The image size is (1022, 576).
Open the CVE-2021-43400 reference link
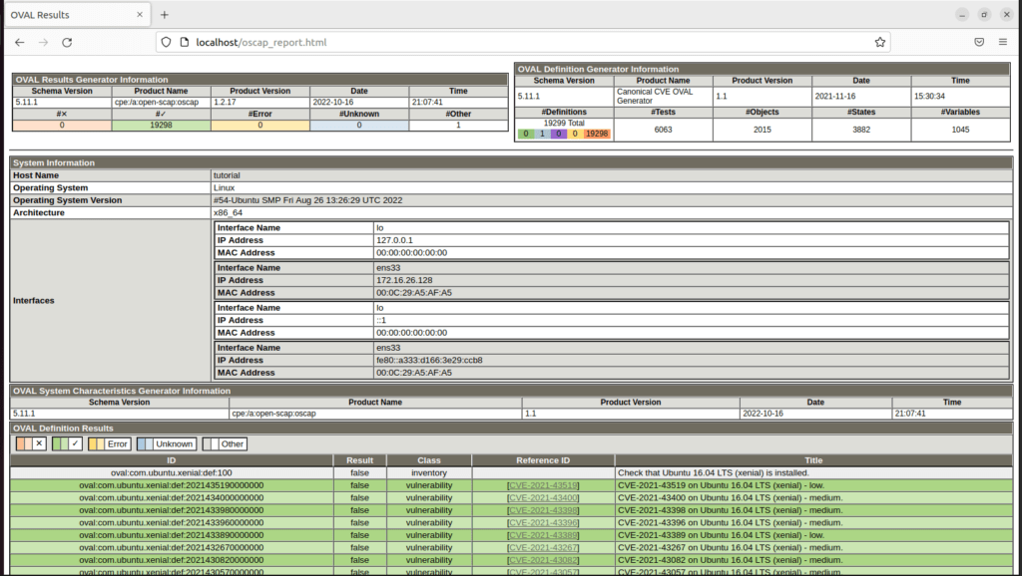(x=543, y=498)
